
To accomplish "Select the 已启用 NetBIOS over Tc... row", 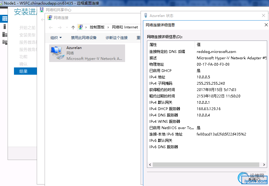I will tap(207, 128).
